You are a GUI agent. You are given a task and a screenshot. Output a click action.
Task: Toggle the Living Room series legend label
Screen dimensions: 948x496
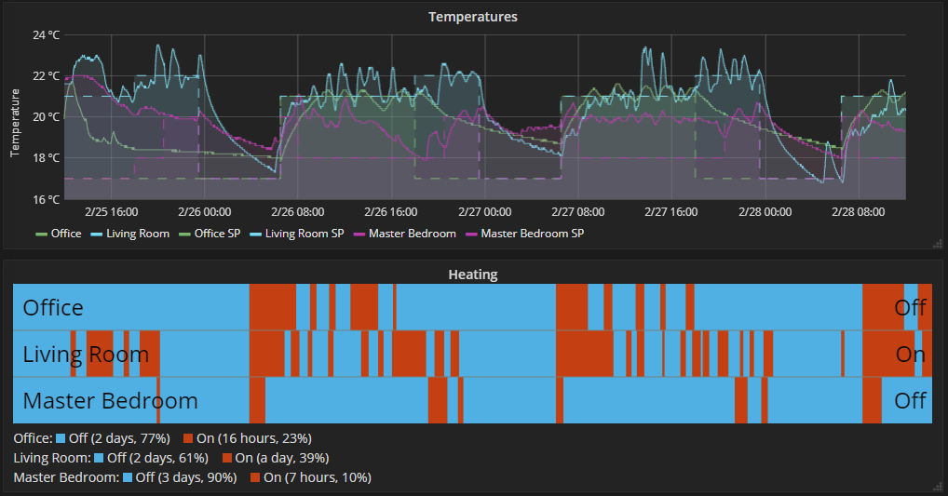click(138, 234)
